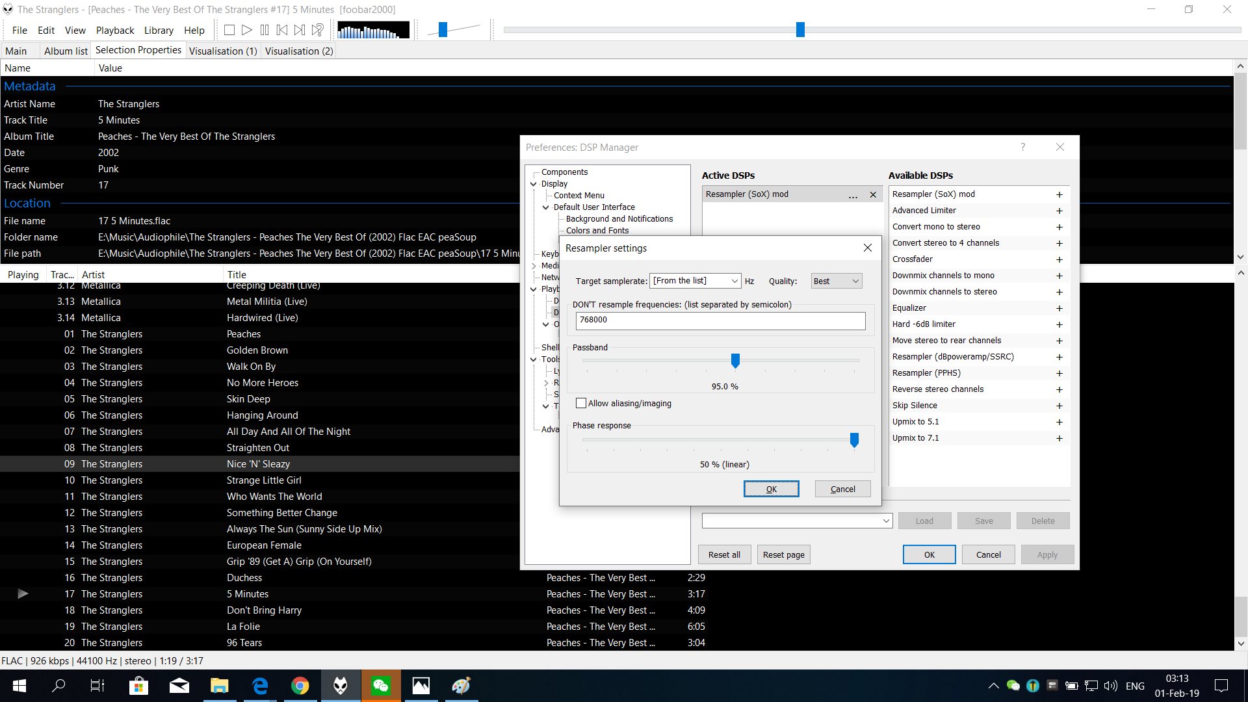Add Convert mono to stereo DSP

(x=1059, y=227)
